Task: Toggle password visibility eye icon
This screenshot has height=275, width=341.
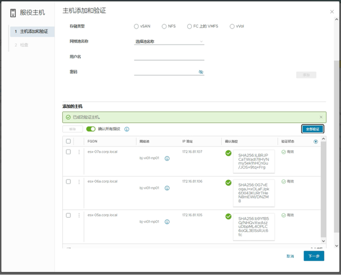Action: tap(201, 72)
